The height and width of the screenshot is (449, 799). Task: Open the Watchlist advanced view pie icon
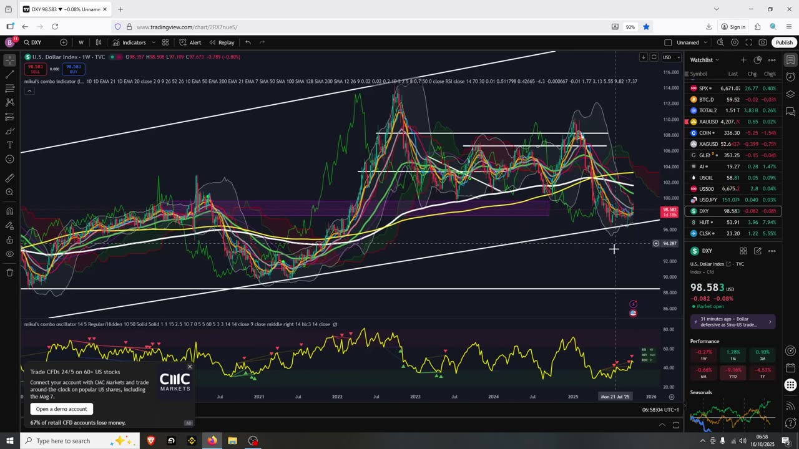(x=758, y=60)
